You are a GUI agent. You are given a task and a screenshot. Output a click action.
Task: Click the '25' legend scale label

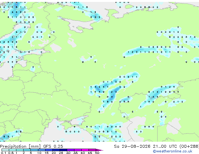click(x=61, y=153)
